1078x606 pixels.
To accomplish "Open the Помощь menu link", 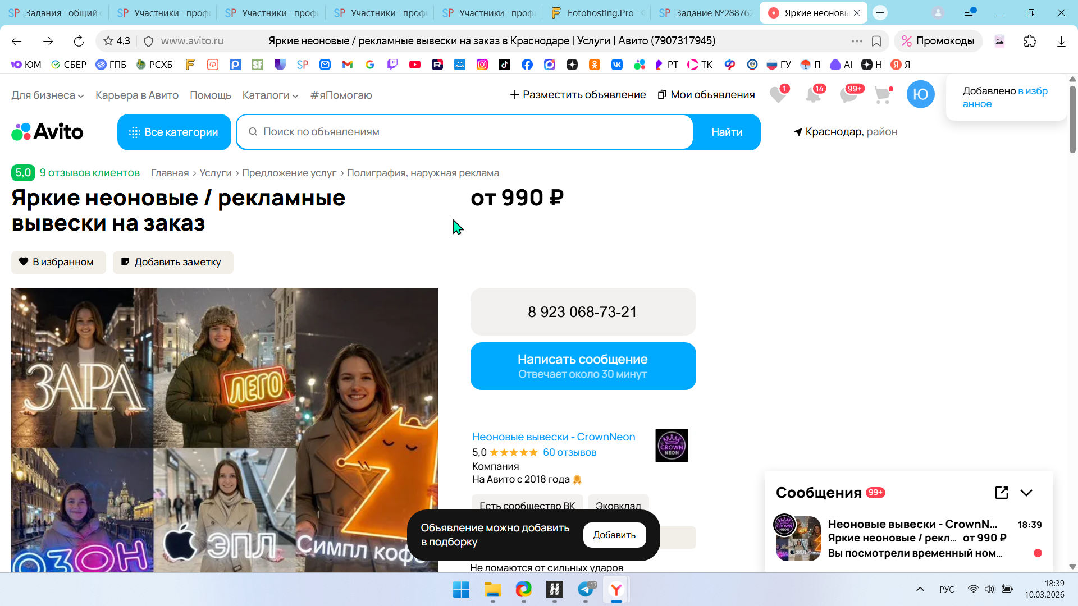I will 210,95.
